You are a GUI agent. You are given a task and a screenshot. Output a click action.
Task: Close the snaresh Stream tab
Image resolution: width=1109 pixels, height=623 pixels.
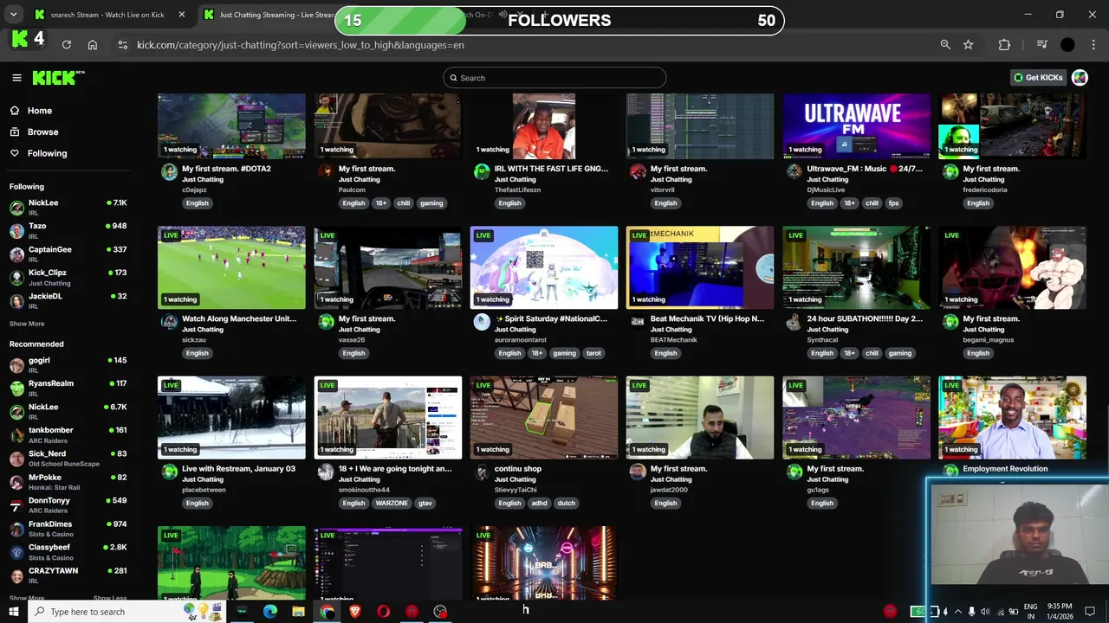pyautogui.click(x=181, y=15)
